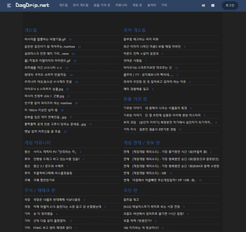Select the 놀이터 menu item

tap(151, 5)
